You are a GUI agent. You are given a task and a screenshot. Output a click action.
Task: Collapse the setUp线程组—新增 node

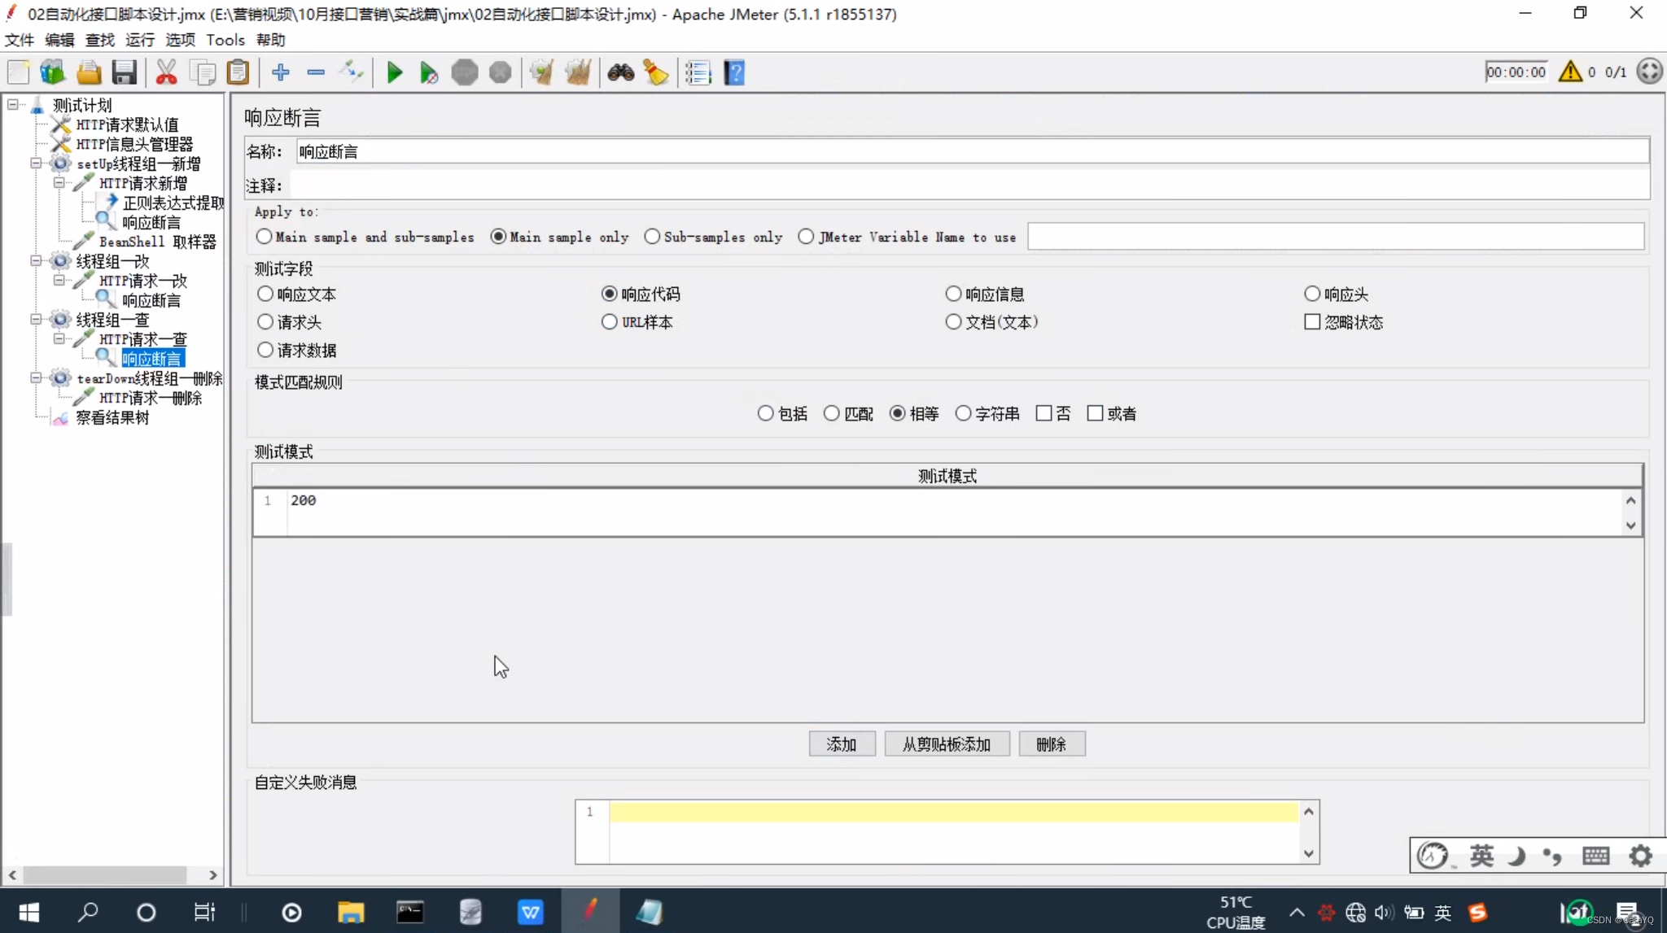click(x=36, y=163)
